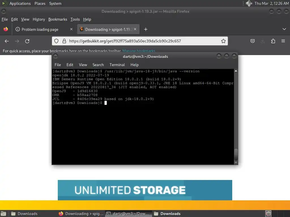Open the Firefox Bookmarks menu
This screenshot has width=290, height=217.
click(x=58, y=19)
